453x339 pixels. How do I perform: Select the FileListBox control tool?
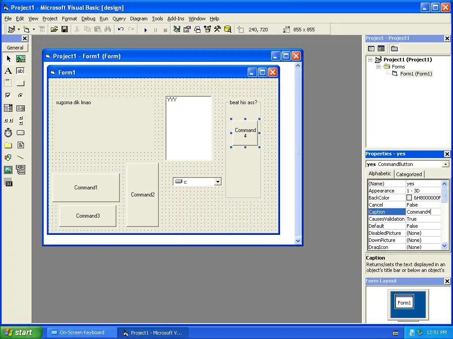20,145
